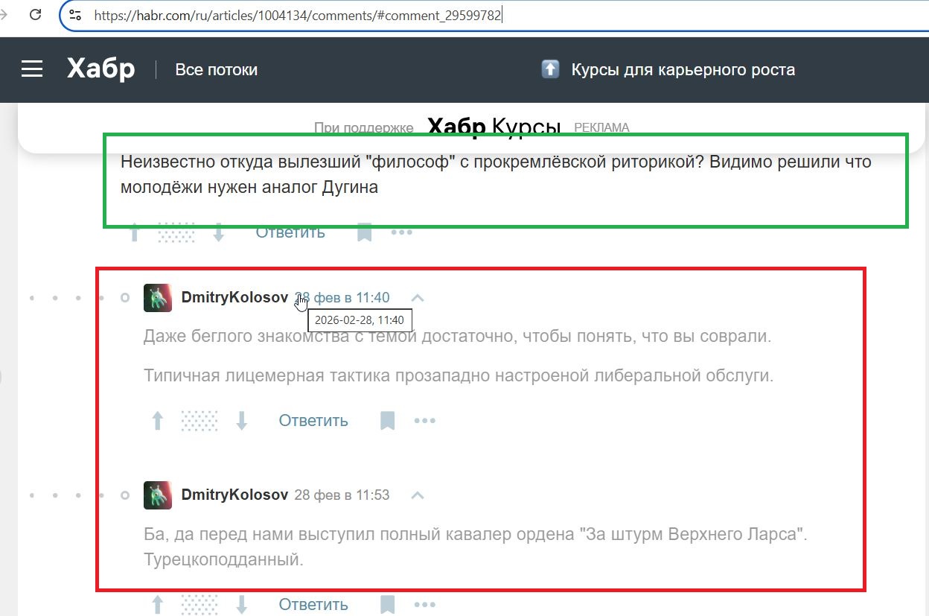Image resolution: width=929 pixels, height=616 pixels.
Task: Bookmark the top comment about Дугин
Action: [x=364, y=232]
